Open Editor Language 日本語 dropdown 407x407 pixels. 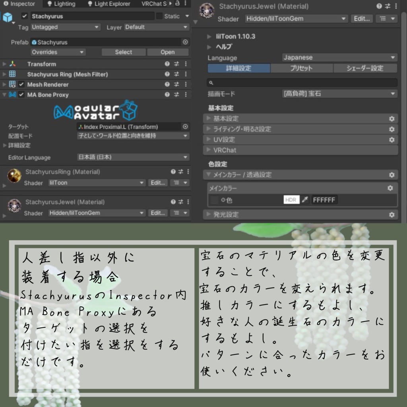[133, 157]
